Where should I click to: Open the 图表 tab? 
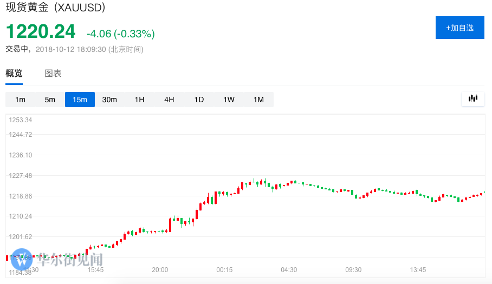pyautogui.click(x=53, y=73)
